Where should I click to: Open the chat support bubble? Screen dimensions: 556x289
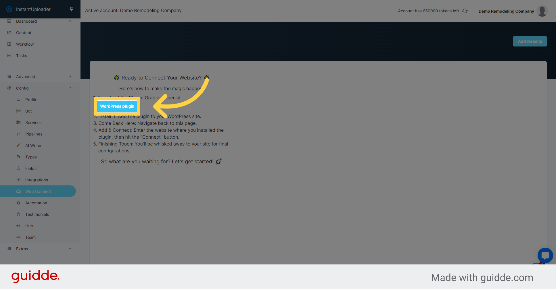[545, 255]
